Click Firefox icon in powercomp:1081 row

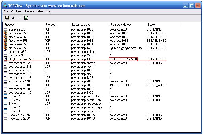(x=6, y=33)
